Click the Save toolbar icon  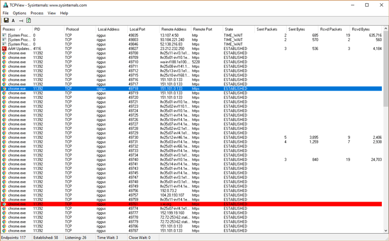click(6, 21)
